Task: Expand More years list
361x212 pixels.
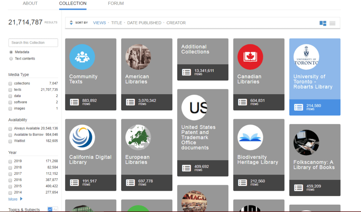Action: pos(16,199)
